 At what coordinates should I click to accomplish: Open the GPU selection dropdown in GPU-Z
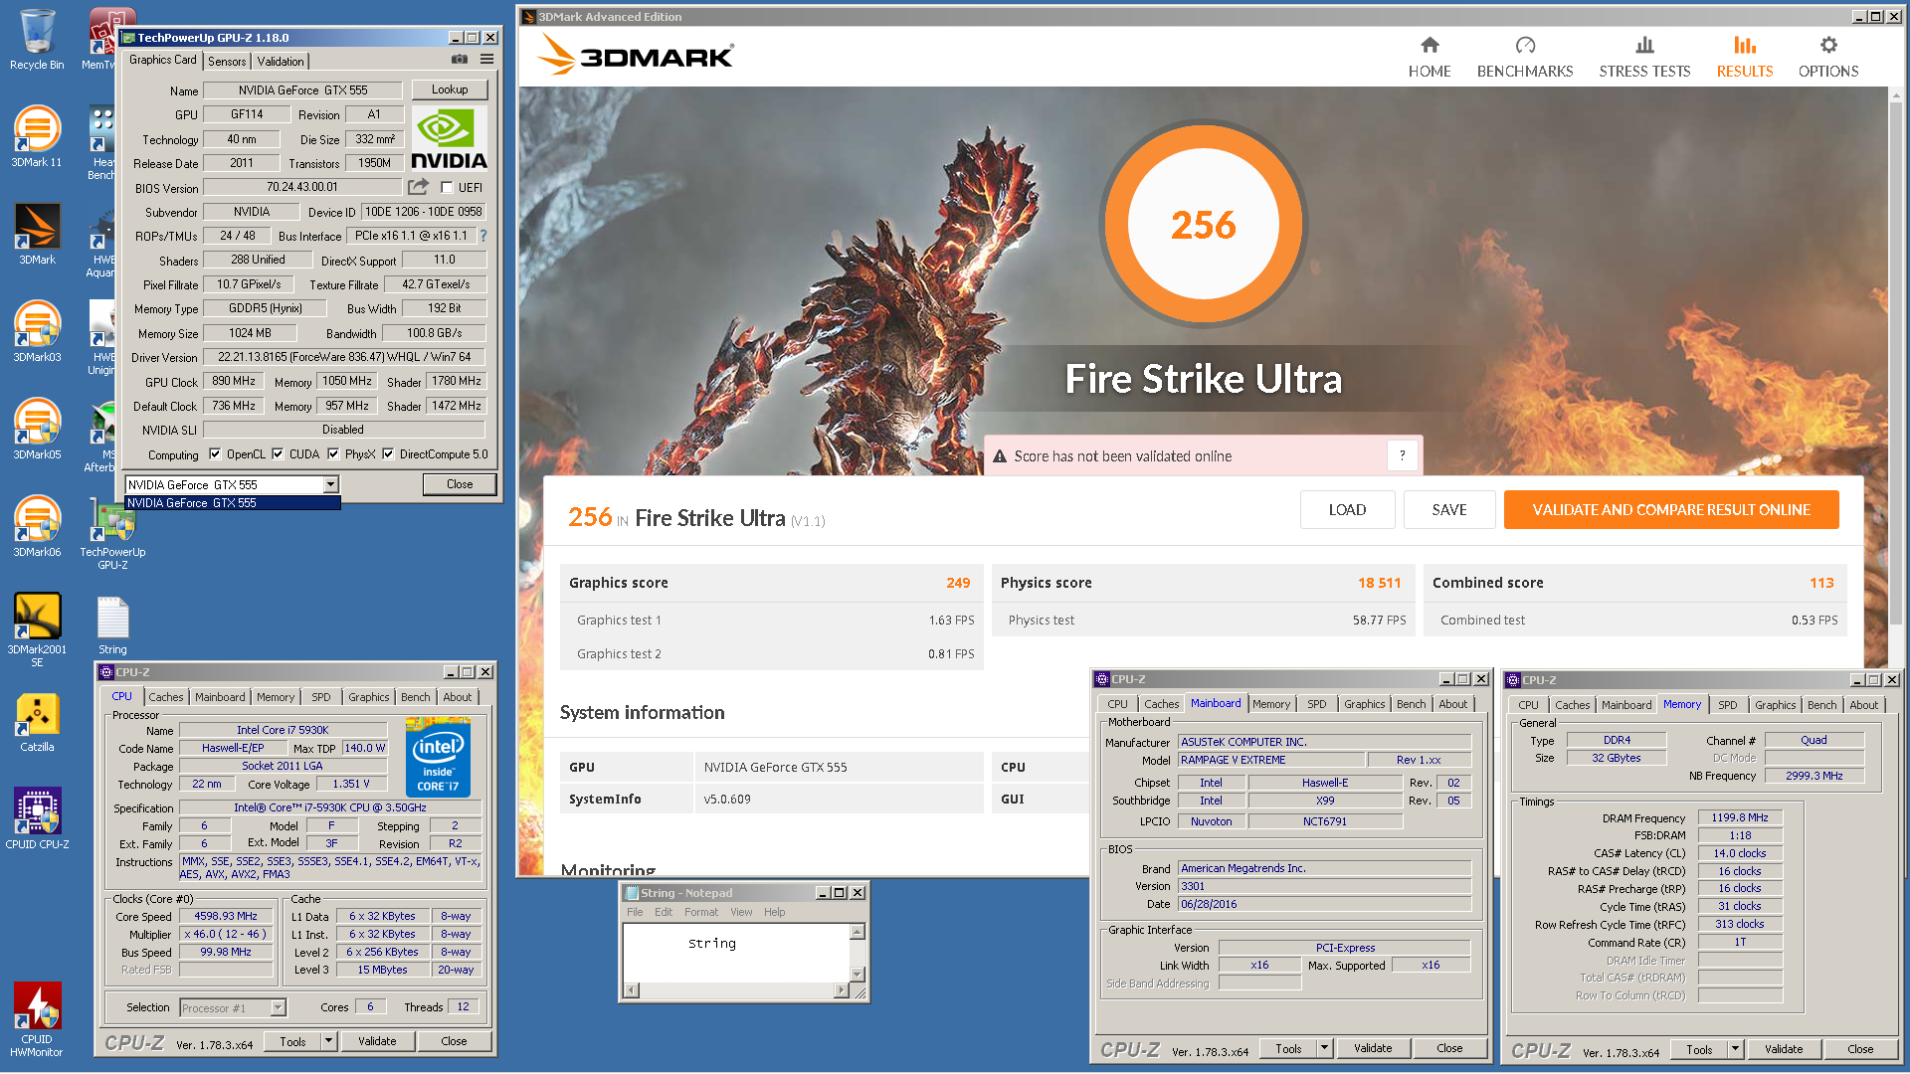coord(330,484)
